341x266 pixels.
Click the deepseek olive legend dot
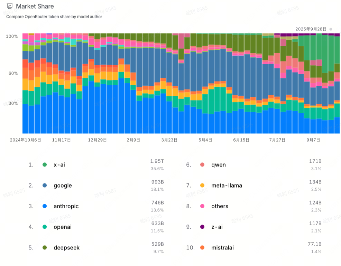pyautogui.click(x=45, y=248)
